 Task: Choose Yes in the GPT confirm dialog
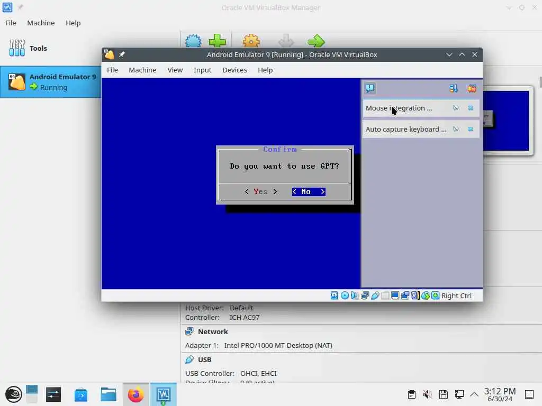(260, 191)
